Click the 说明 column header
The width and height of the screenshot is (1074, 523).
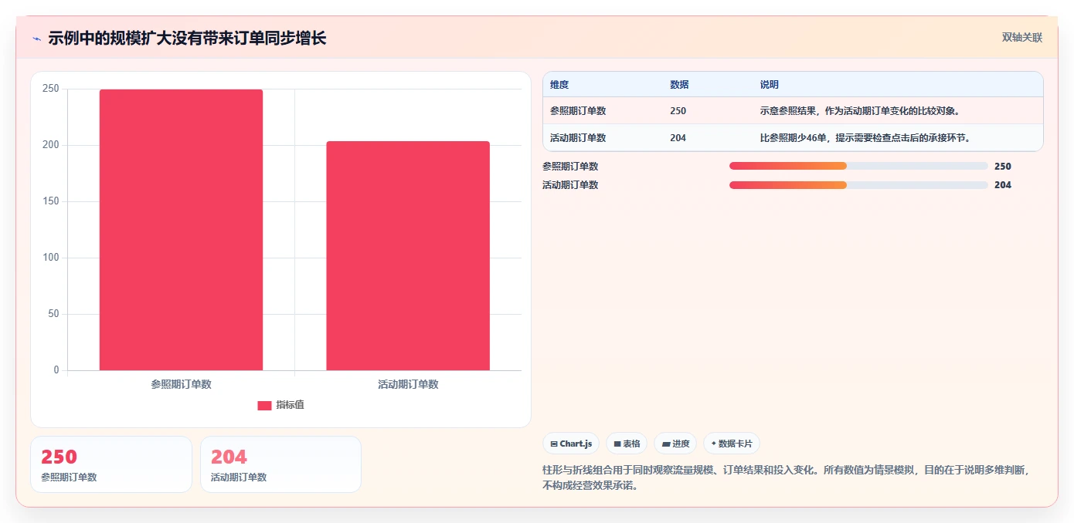click(770, 85)
